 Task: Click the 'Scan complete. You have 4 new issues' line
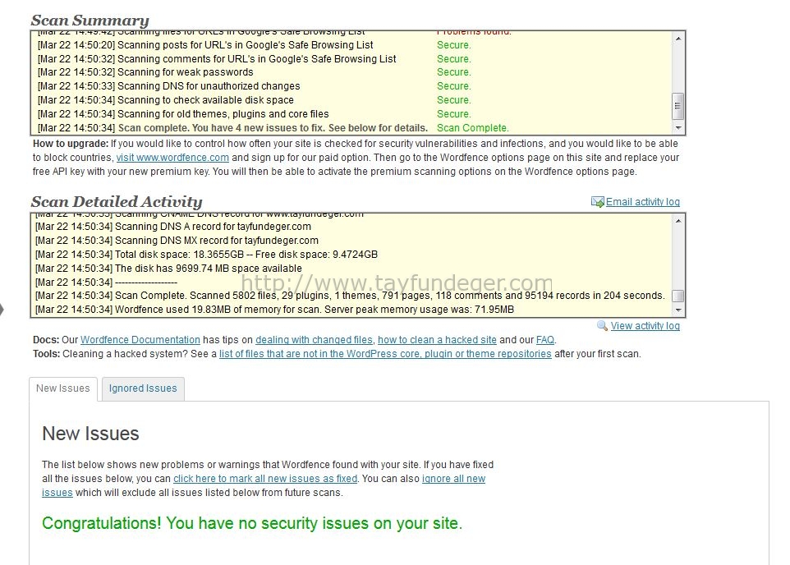(x=232, y=128)
